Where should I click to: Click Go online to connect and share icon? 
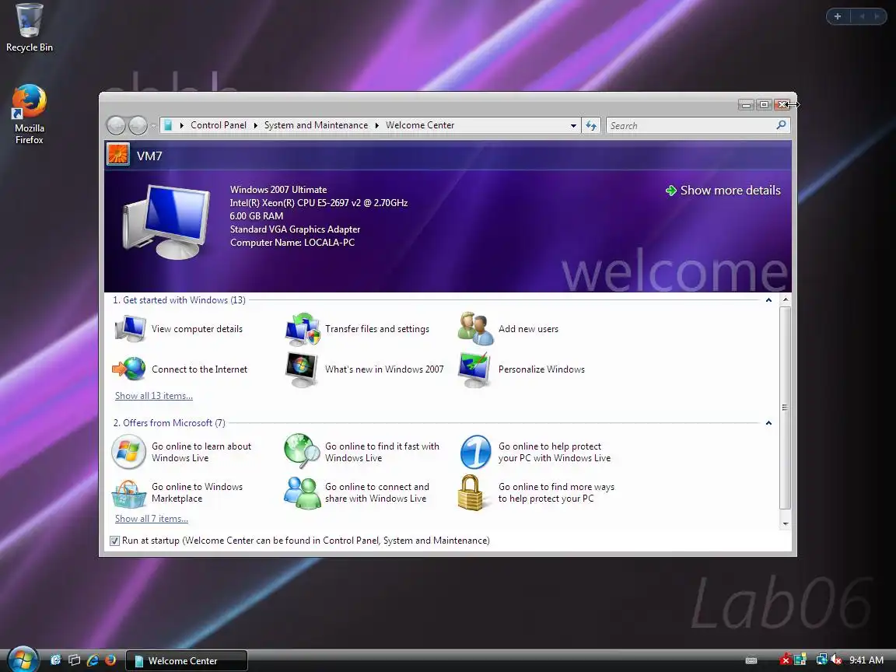302,492
